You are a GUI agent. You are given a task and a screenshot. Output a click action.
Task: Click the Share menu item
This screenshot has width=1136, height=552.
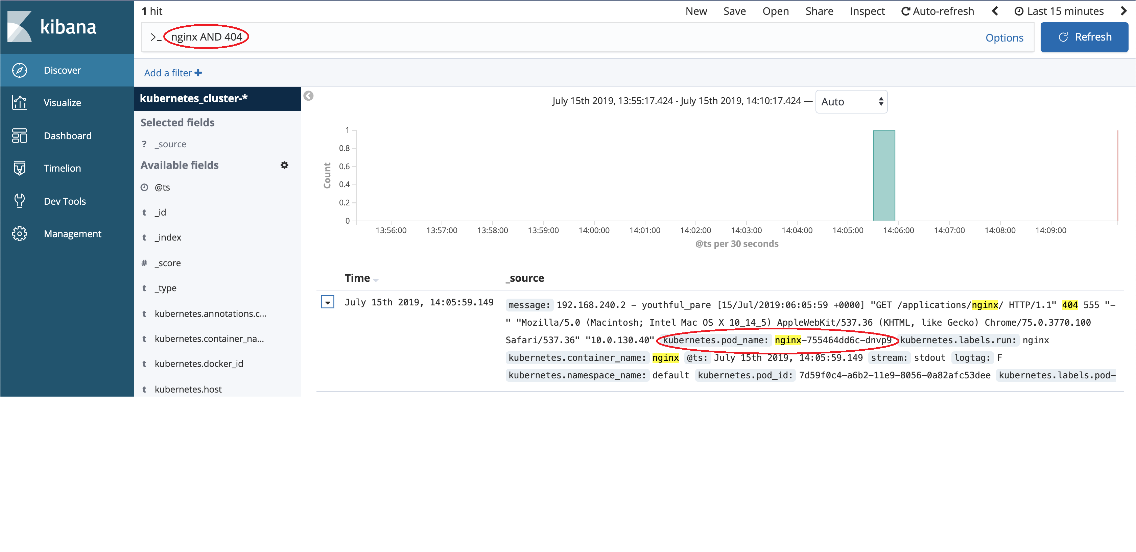coord(819,11)
